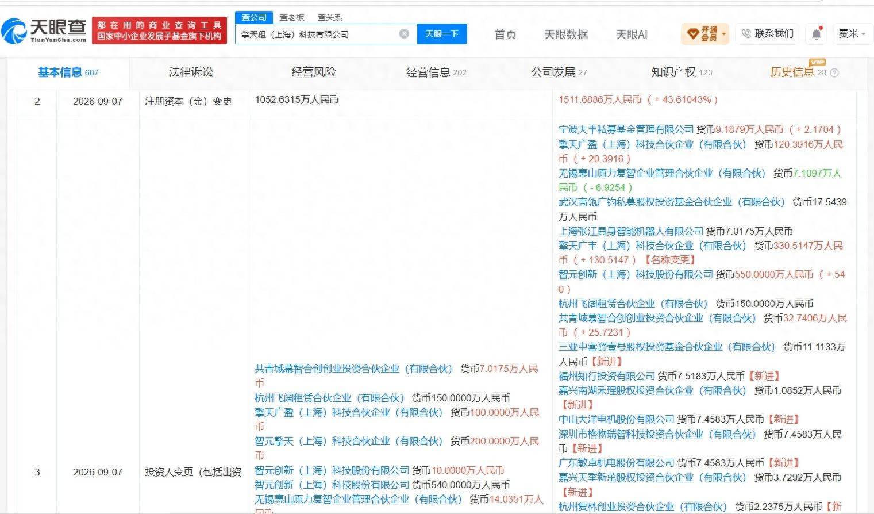This screenshot has width=874, height=514.
Task: Open the notification bell
Action: click(816, 34)
